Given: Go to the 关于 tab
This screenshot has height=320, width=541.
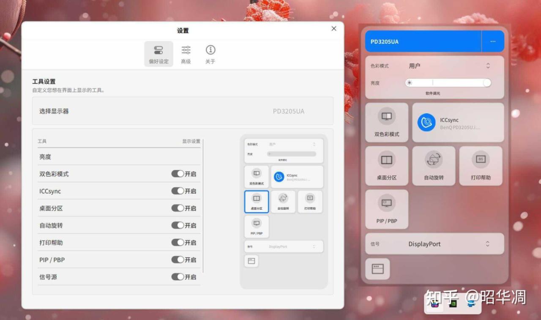Looking at the screenshot, I should click(x=210, y=54).
